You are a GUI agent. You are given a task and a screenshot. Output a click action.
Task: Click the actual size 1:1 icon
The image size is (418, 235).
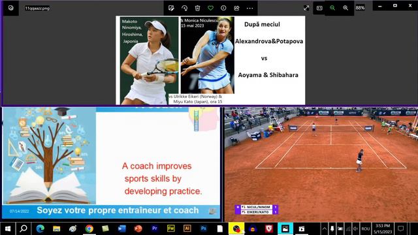[319, 8]
